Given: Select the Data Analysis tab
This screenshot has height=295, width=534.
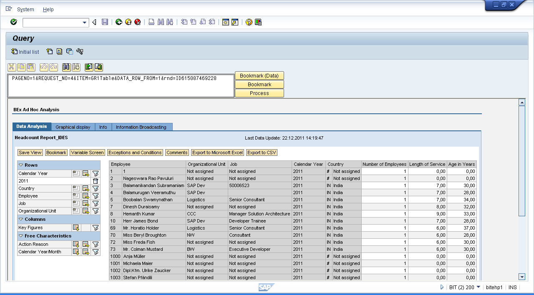Looking at the screenshot, I should (32, 127).
